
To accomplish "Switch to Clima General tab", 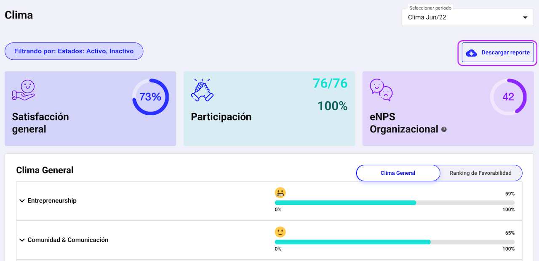I will [x=398, y=173].
